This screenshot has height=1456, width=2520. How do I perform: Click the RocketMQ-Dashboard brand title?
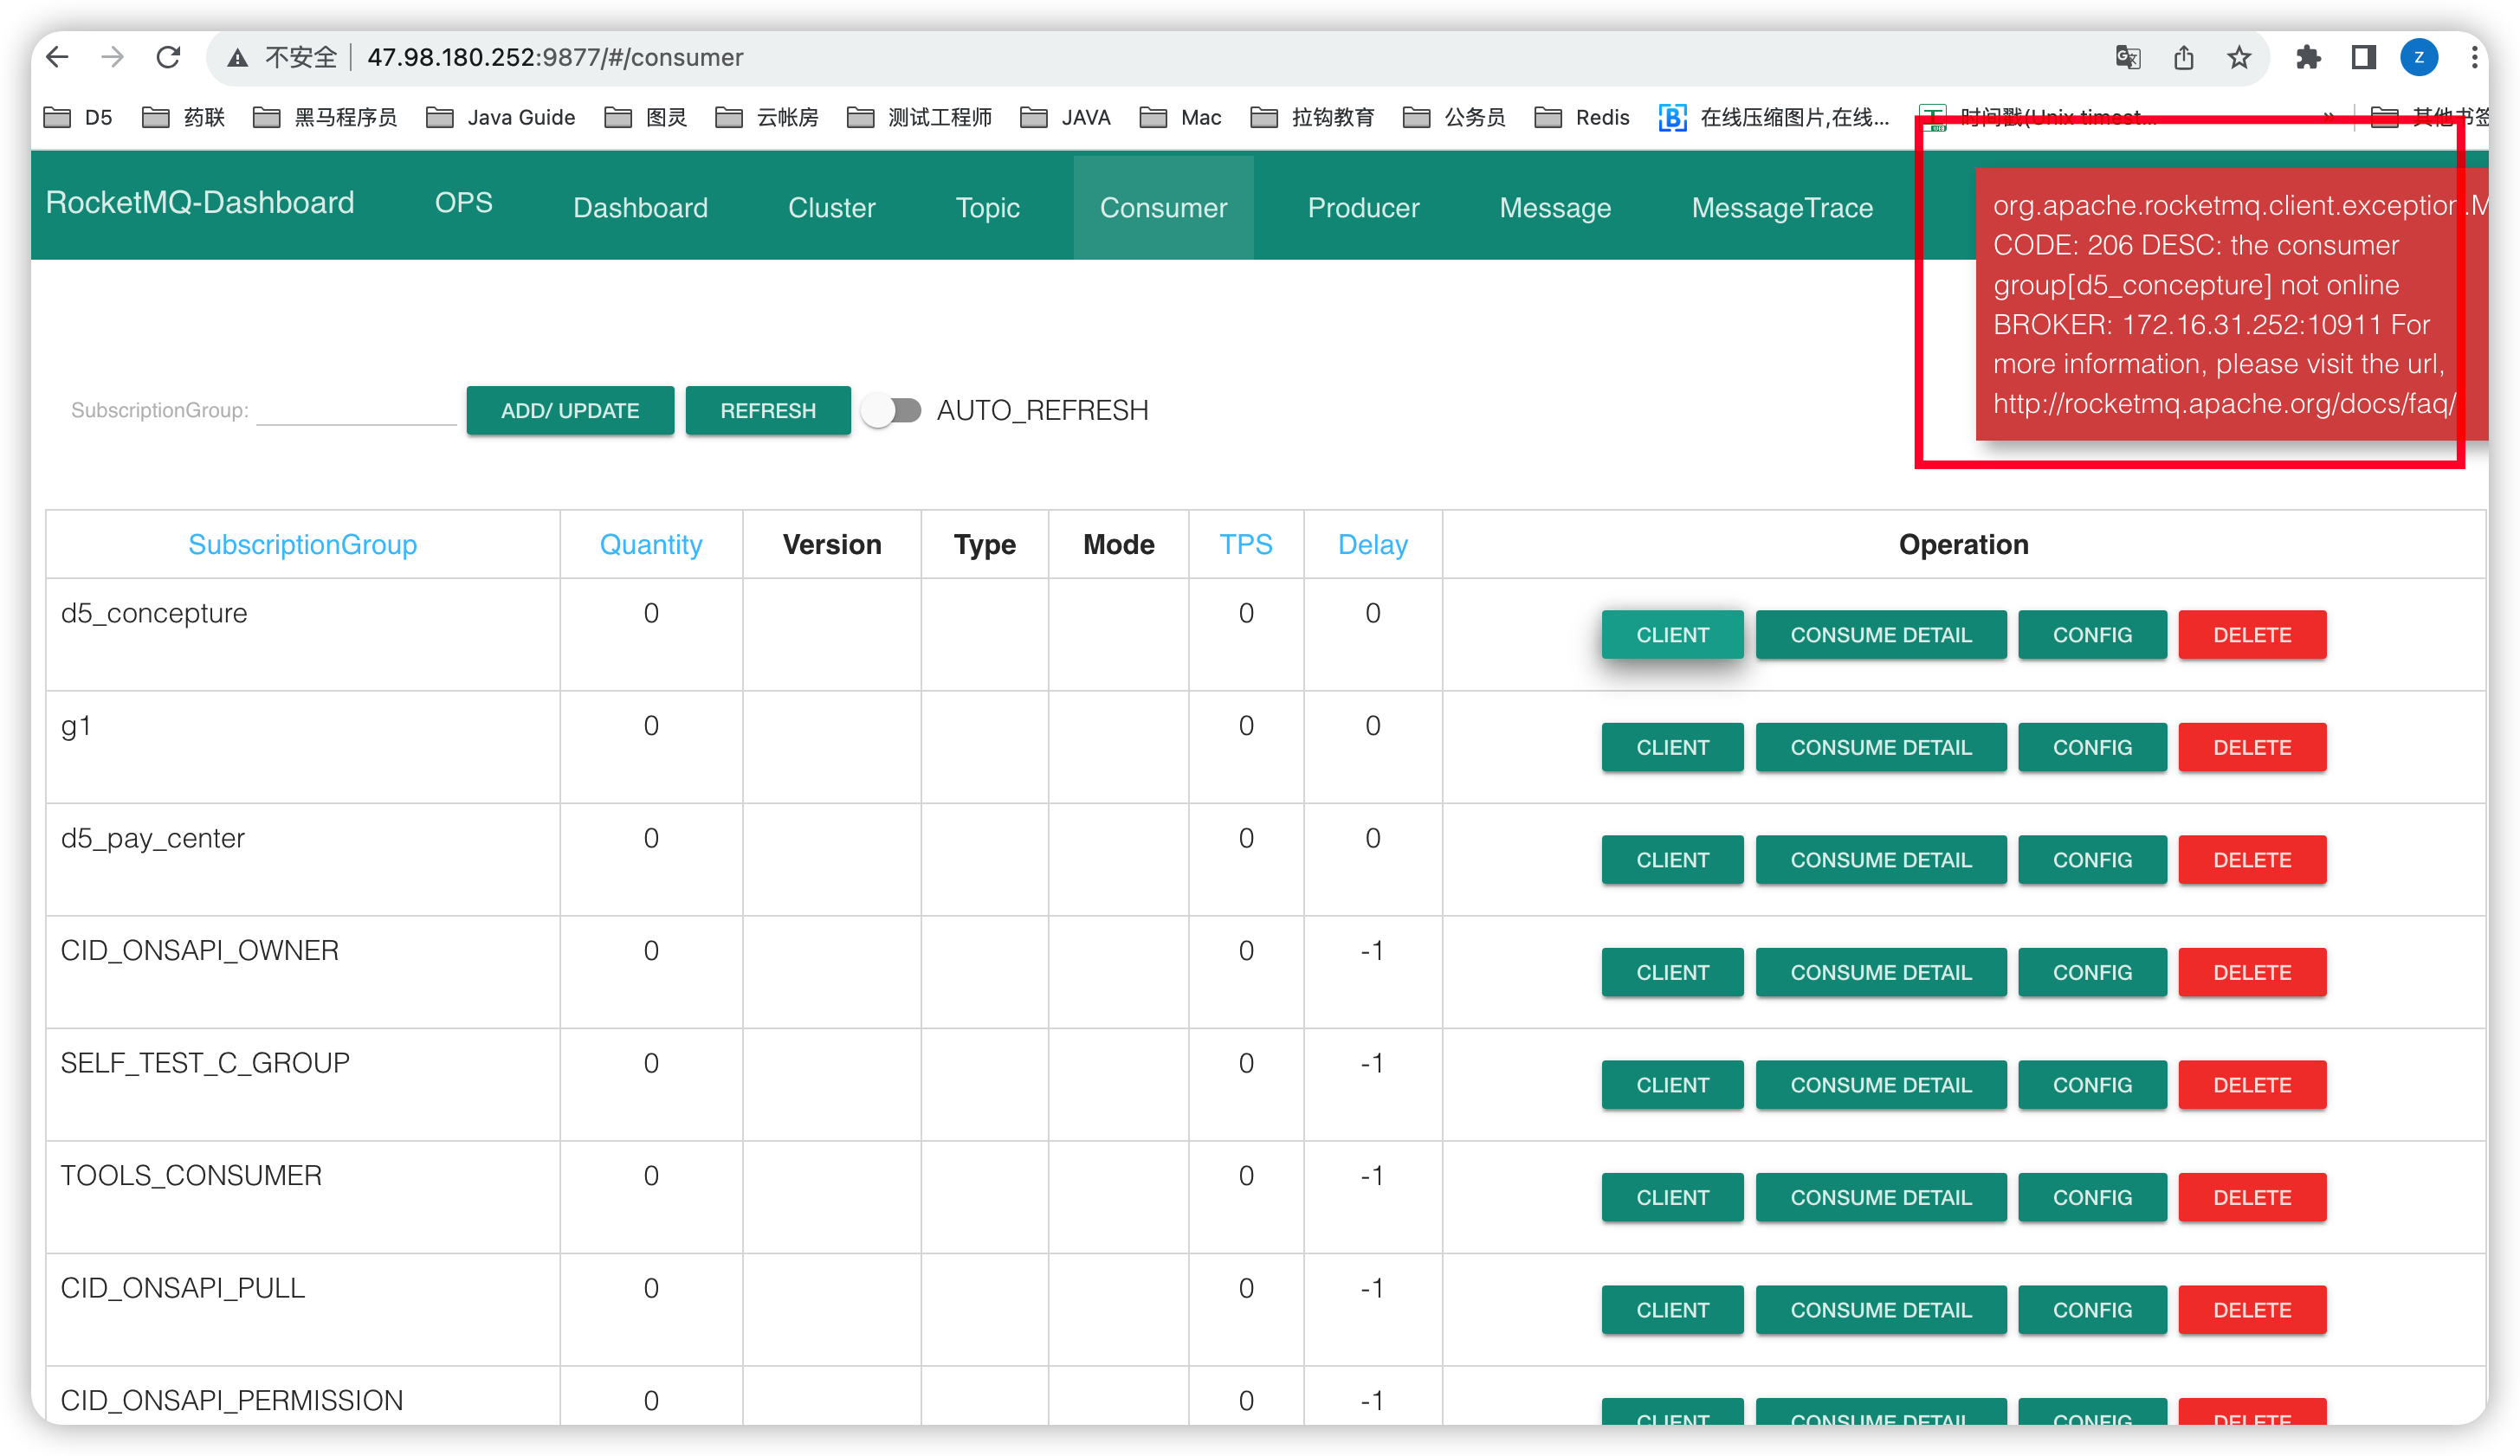pos(200,203)
